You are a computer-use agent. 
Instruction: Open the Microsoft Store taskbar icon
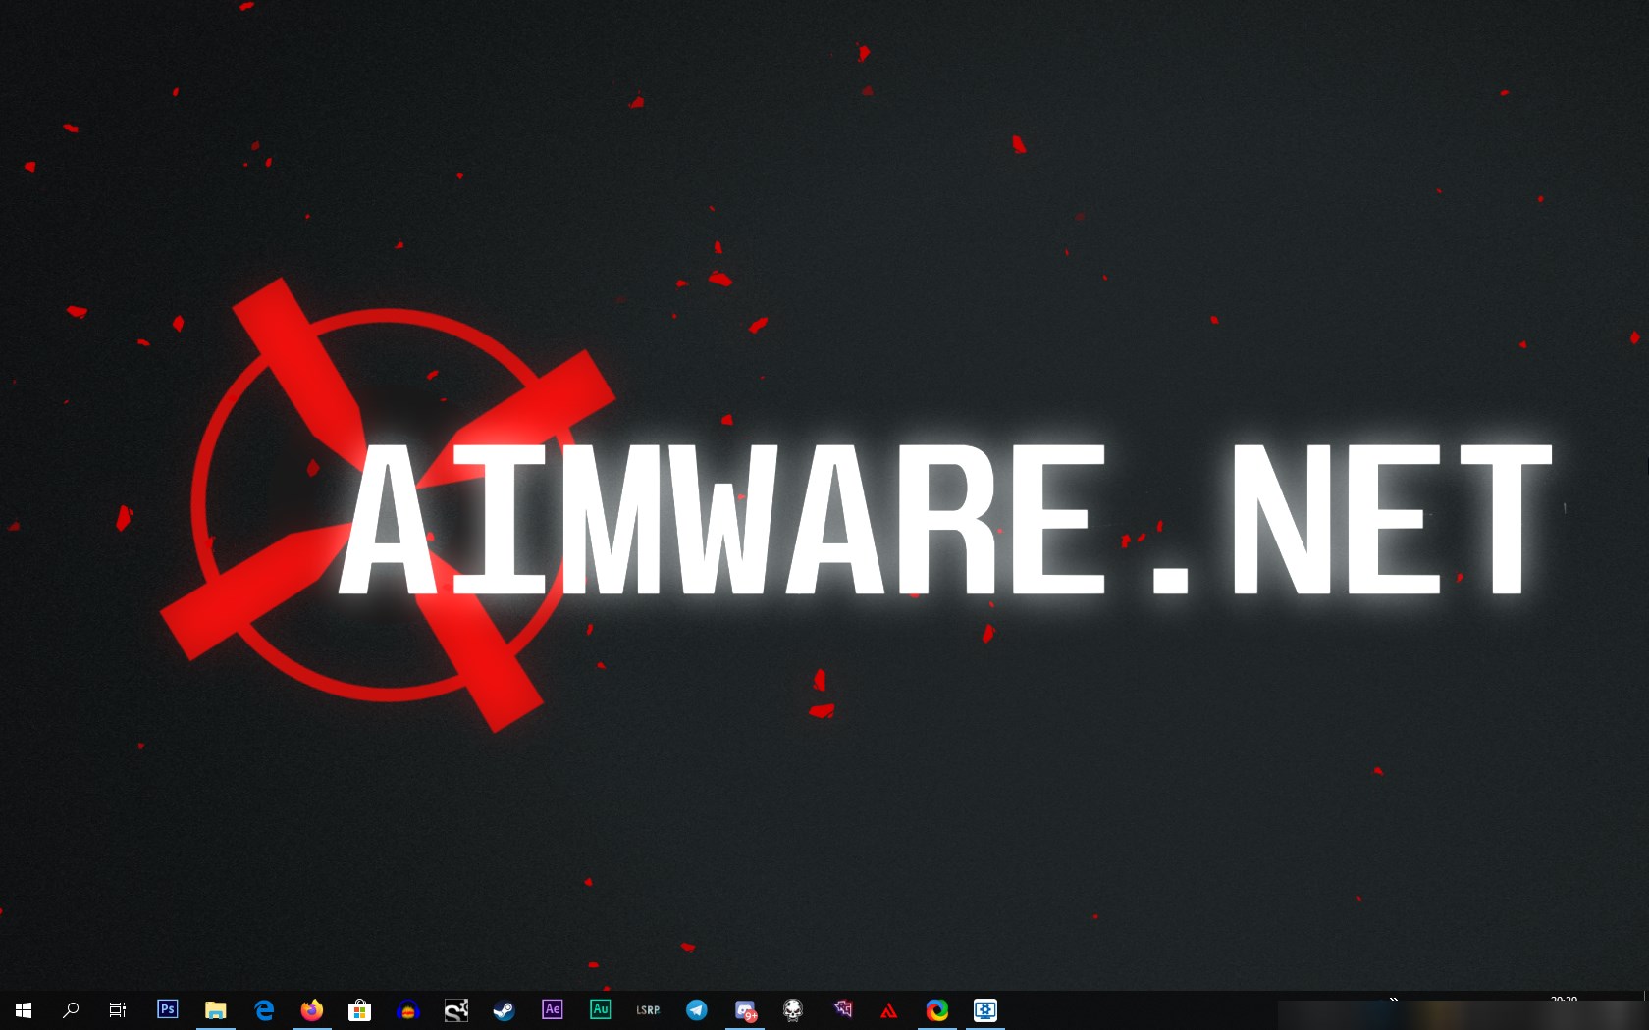coord(360,1010)
